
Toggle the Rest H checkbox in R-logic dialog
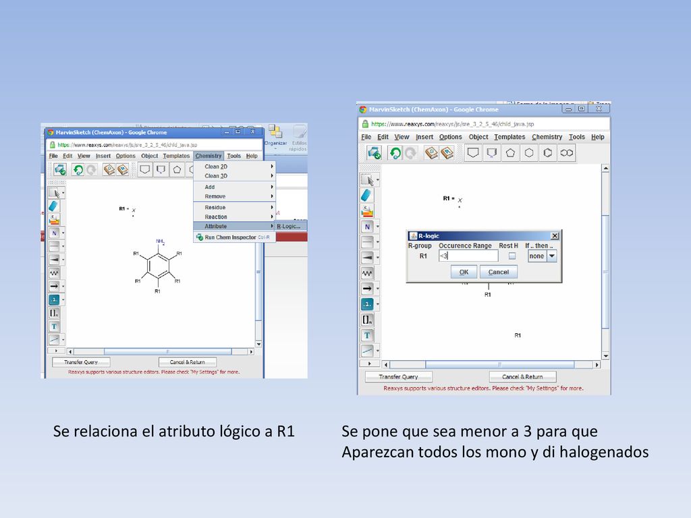tap(512, 256)
